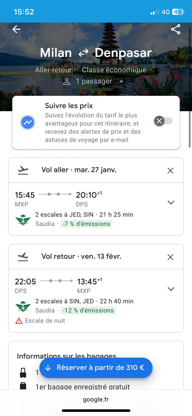Enable the Suivre les prix toggle
The image size is (192, 416).
click(x=163, y=121)
